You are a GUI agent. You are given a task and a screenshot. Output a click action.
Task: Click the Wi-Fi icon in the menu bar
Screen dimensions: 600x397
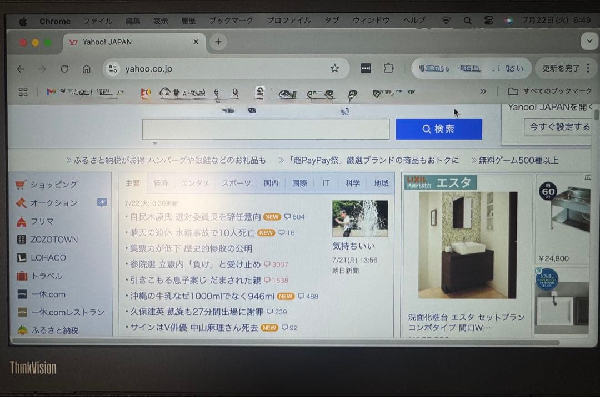coord(446,21)
